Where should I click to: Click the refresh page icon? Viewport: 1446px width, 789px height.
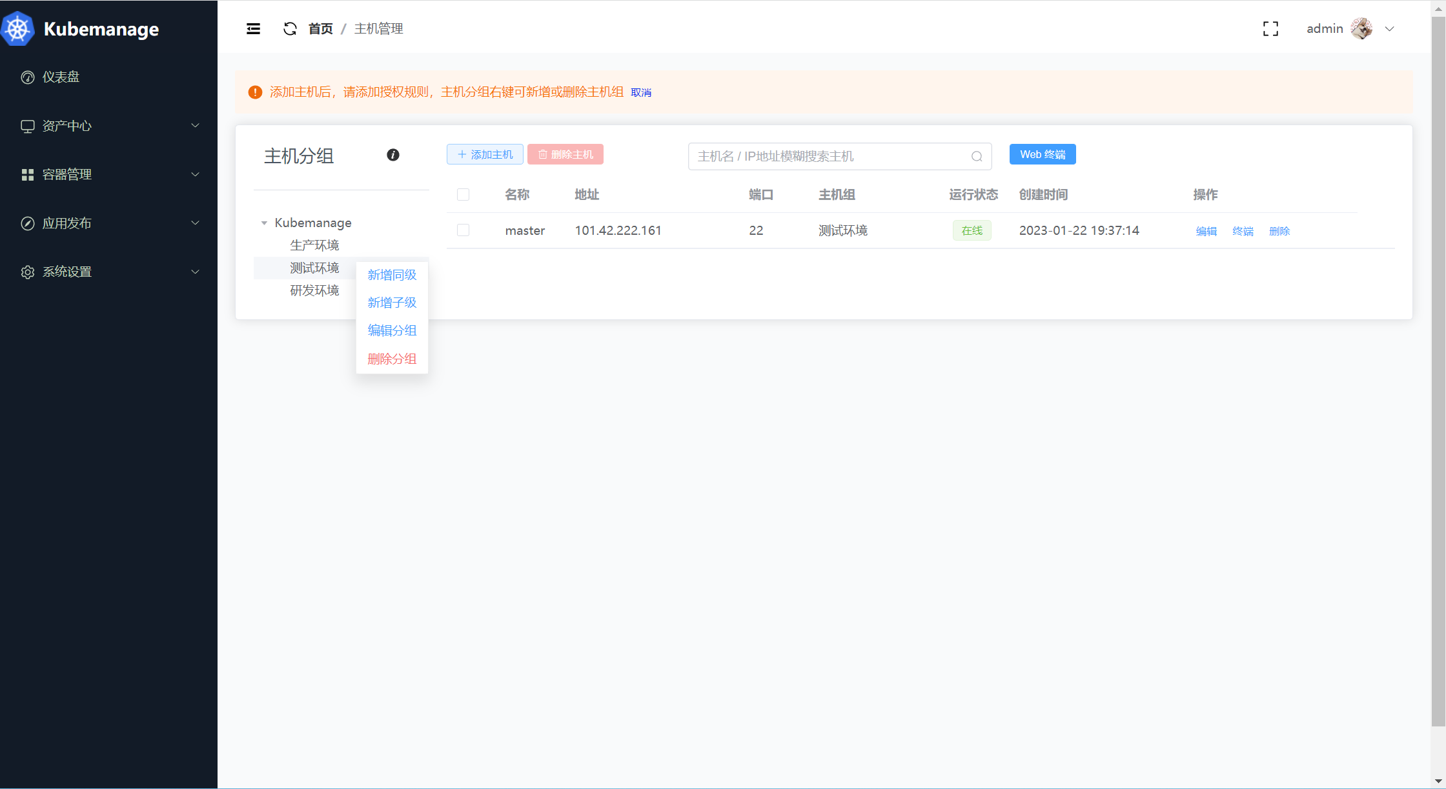coord(290,28)
